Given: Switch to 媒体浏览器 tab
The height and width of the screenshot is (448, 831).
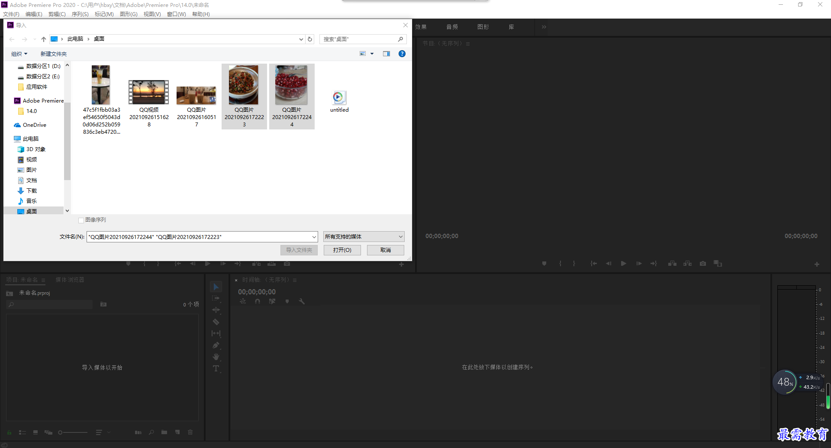Looking at the screenshot, I should (70, 280).
